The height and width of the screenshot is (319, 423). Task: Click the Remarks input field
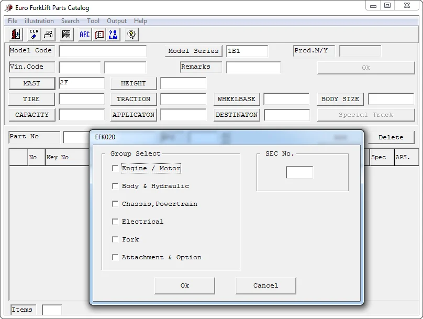[253, 68]
